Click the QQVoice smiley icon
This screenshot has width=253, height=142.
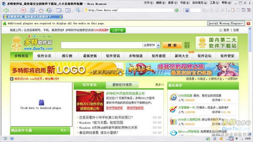point(173,133)
